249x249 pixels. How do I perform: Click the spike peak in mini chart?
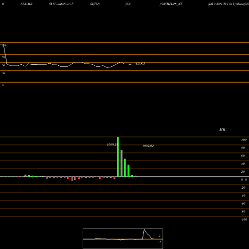pos(144,230)
